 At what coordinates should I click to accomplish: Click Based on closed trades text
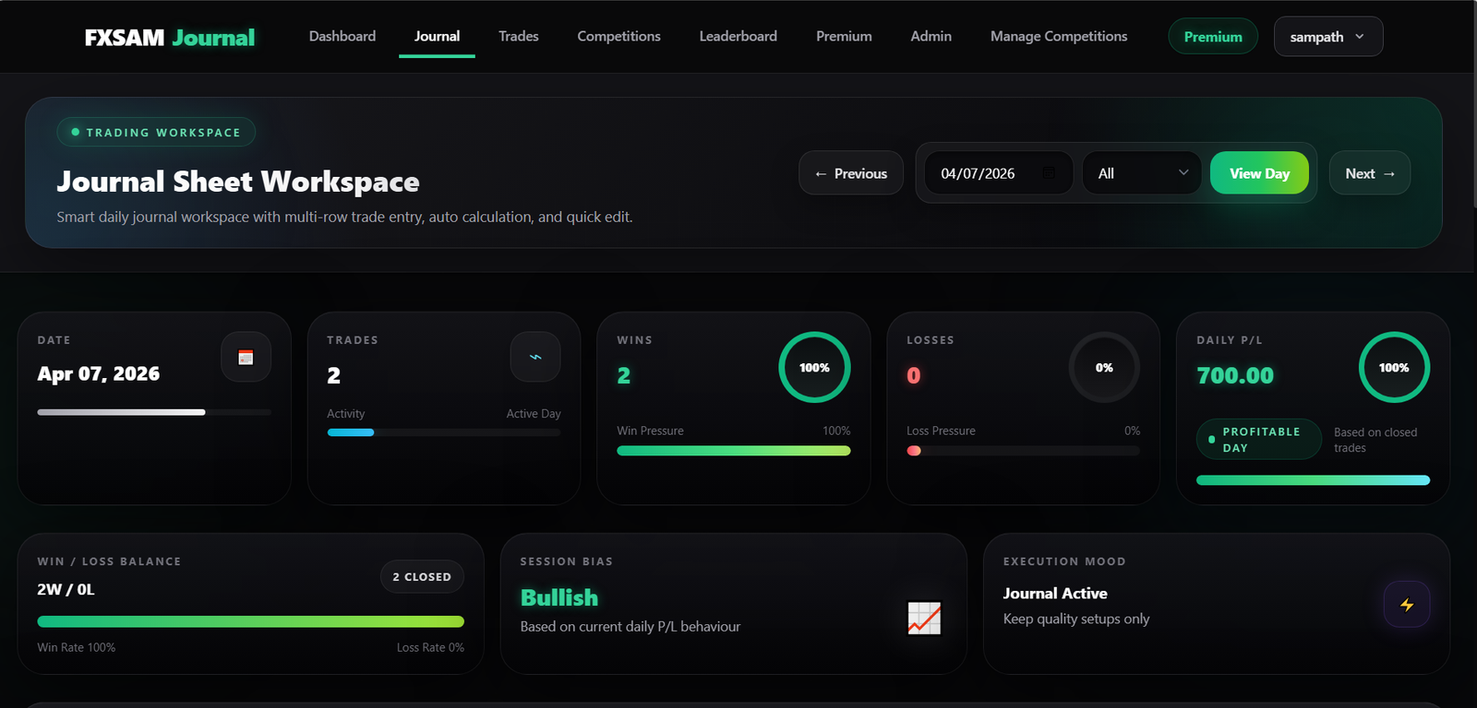pyautogui.click(x=1375, y=440)
